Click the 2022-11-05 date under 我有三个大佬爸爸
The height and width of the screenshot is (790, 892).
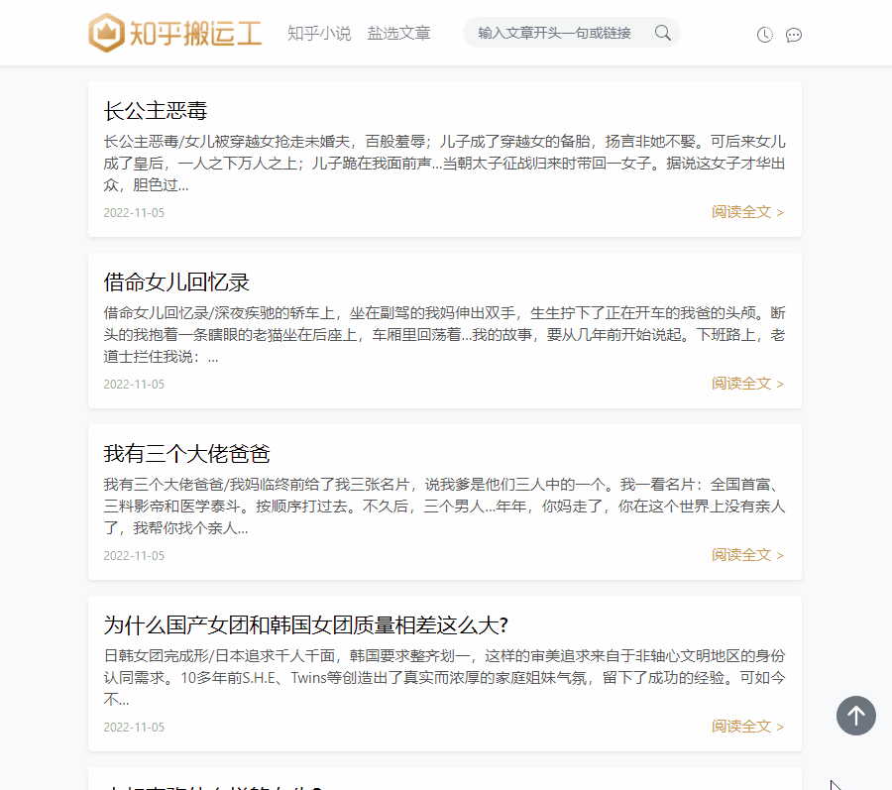[134, 556]
